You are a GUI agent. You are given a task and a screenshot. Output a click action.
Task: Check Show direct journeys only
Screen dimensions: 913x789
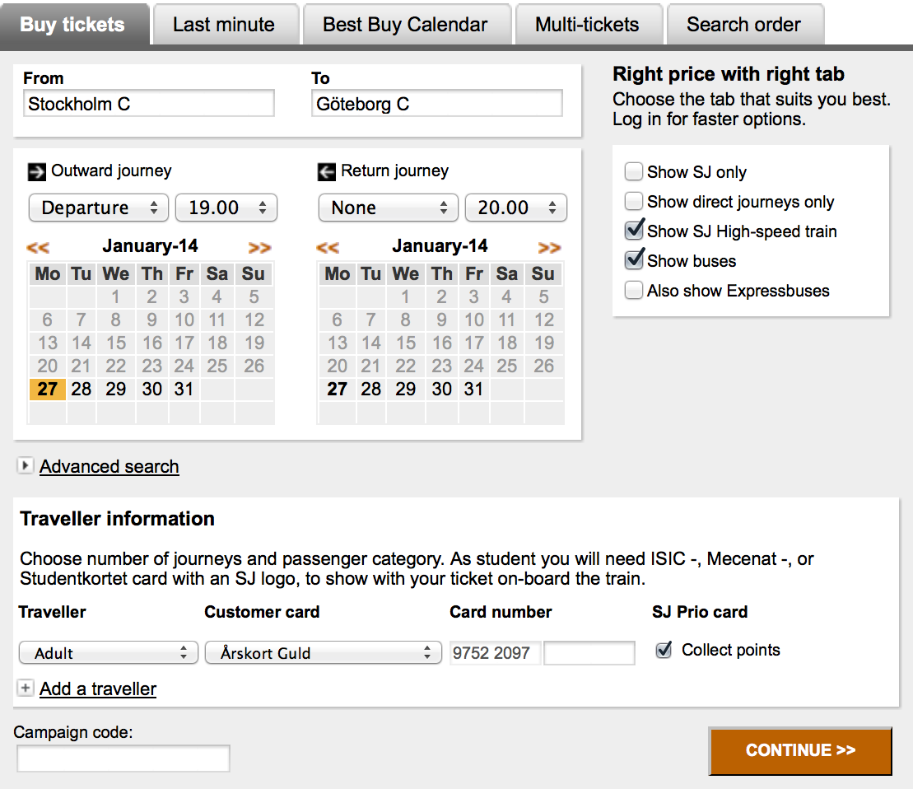tap(633, 202)
